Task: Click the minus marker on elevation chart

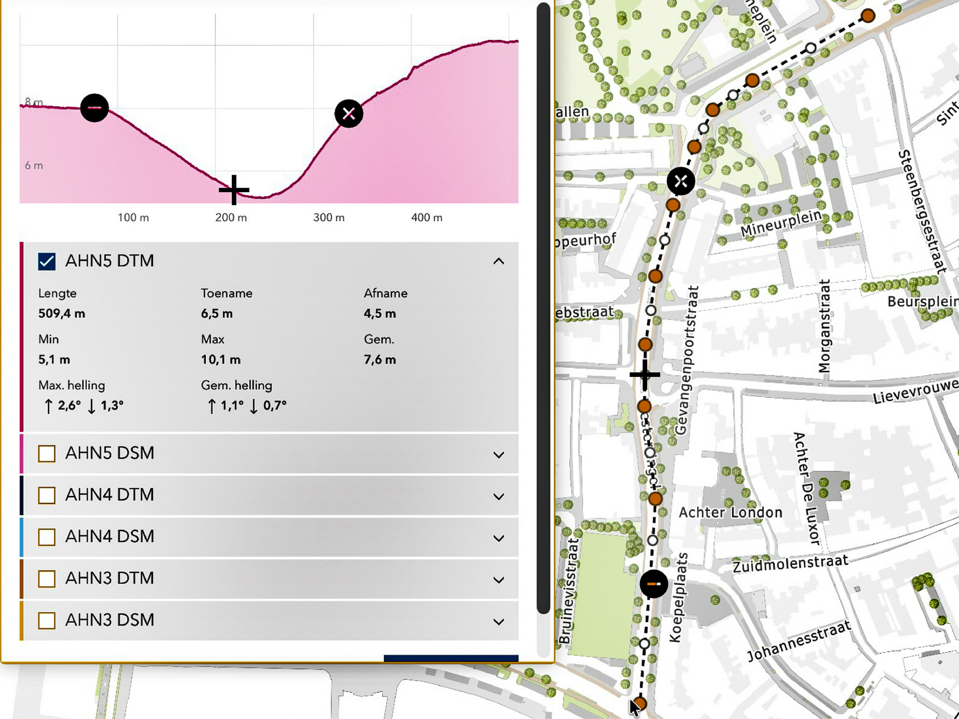Action: [x=94, y=108]
